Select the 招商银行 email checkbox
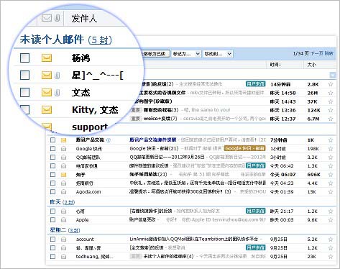340x269 pixels. tap(52, 183)
